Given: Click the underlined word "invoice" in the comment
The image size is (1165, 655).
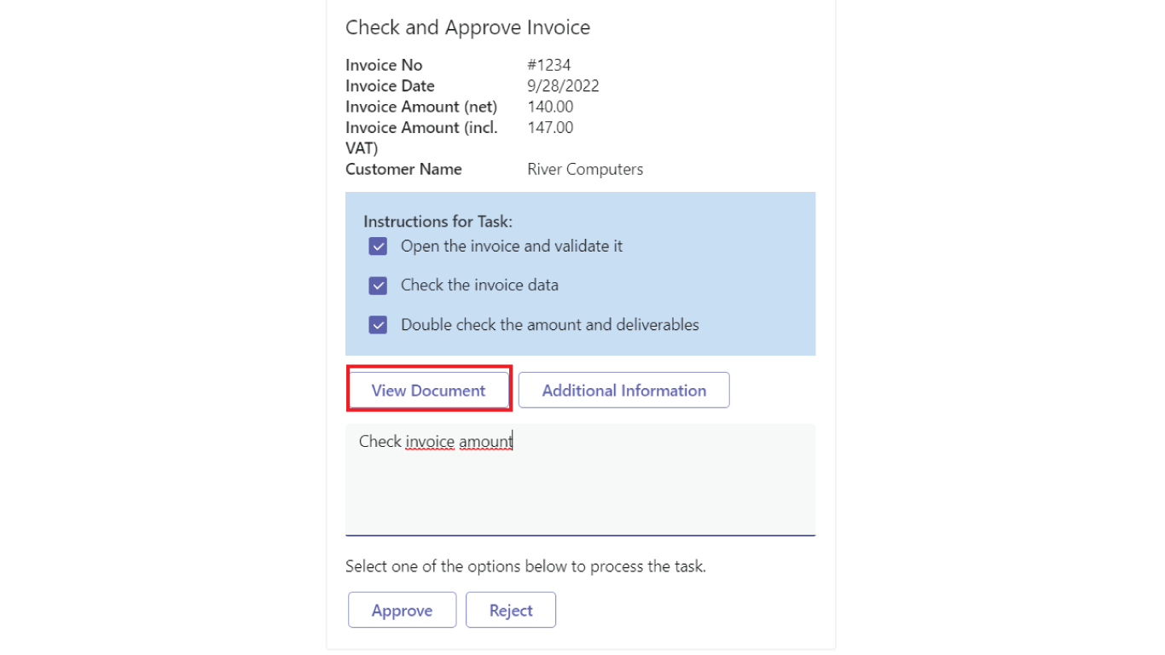Looking at the screenshot, I should 428,441.
